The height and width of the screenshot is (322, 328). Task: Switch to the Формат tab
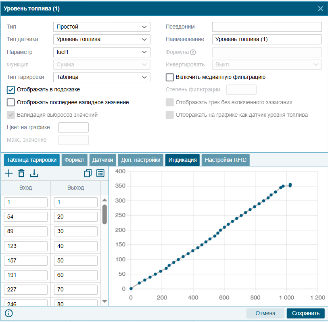(x=74, y=160)
